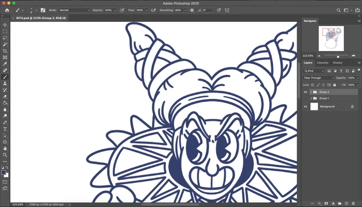The image size is (362, 207).
Task: Select the Layers tab
Action: (x=308, y=63)
